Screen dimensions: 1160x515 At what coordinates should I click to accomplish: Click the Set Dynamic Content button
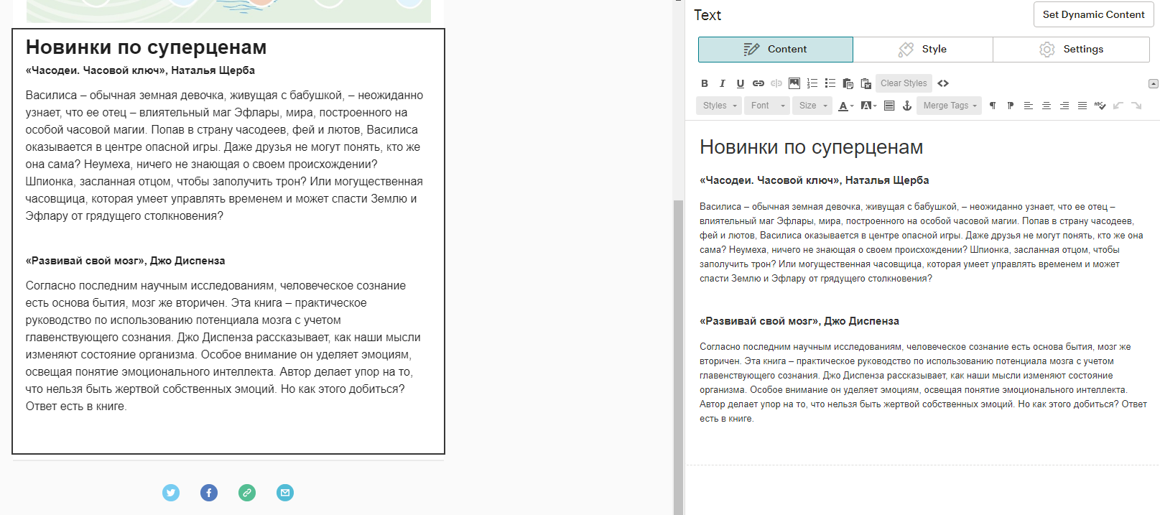tap(1093, 14)
